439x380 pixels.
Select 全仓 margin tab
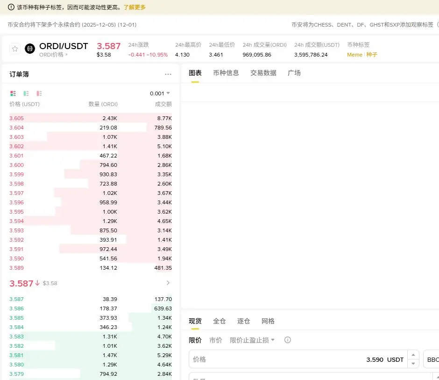pyautogui.click(x=219, y=321)
